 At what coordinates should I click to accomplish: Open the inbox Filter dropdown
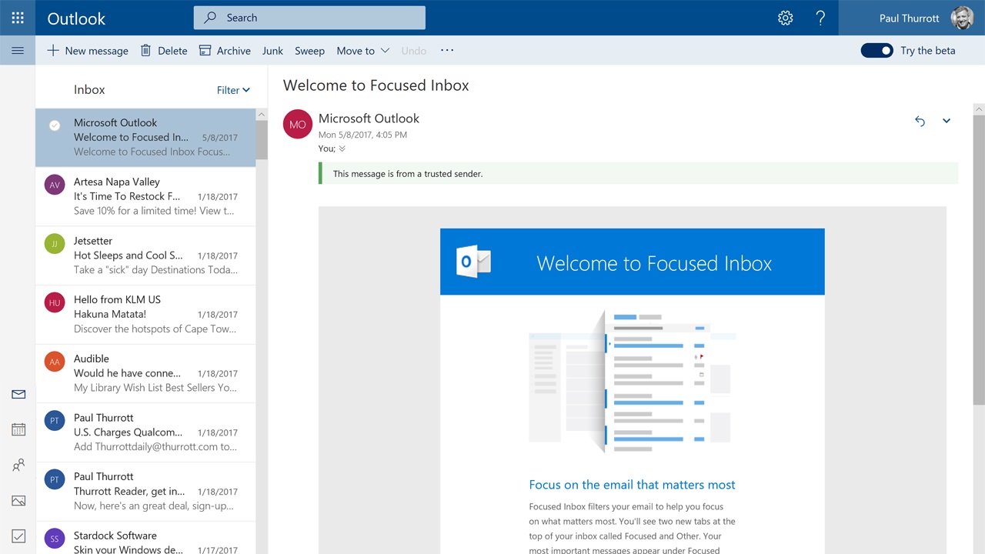point(232,90)
